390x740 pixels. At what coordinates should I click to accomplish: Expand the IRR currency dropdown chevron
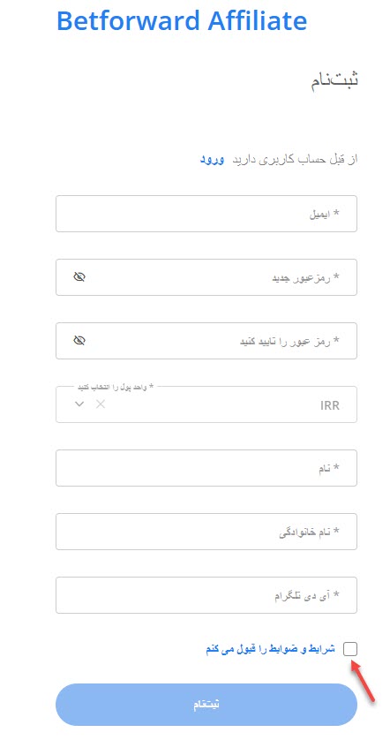click(79, 404)
